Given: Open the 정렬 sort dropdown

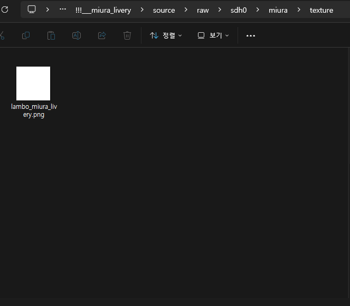Looking at the screenshot, I should coord(166,35).
